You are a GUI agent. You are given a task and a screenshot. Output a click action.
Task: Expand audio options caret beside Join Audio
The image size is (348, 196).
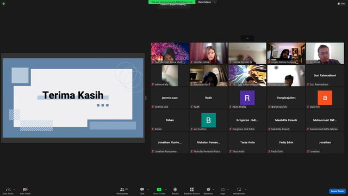pos(14,189)
